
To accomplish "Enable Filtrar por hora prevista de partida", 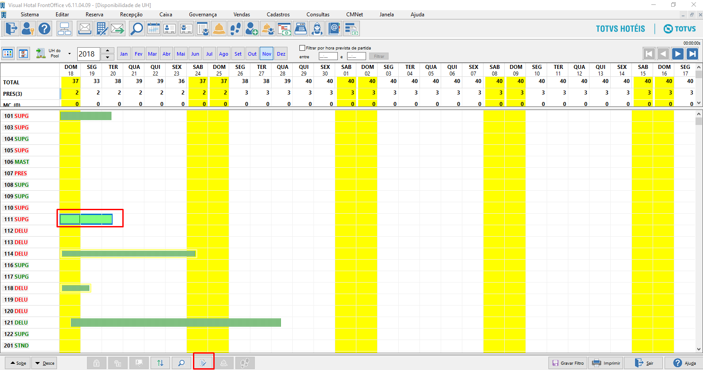I will (x=302, y=48).
